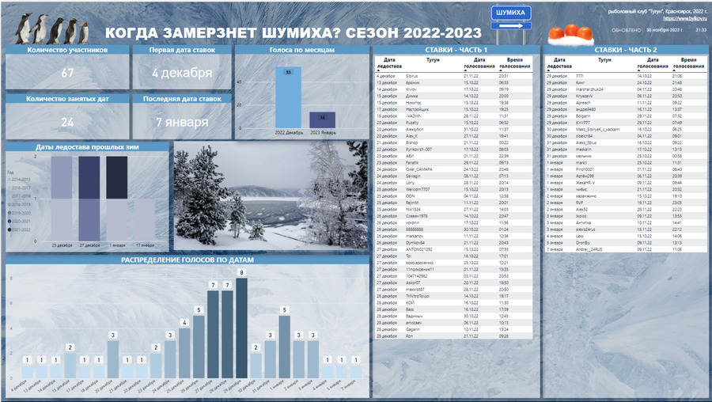Click the 25 декабря bar in past winters chart
Screen dimensions: 712x402
62,199
